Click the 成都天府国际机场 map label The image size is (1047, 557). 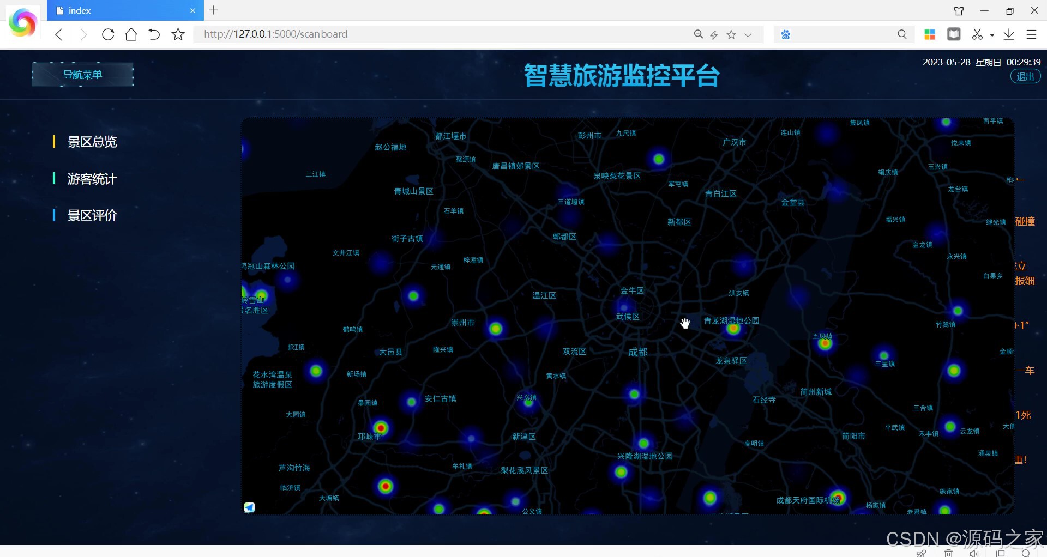(x=808, y=500)
